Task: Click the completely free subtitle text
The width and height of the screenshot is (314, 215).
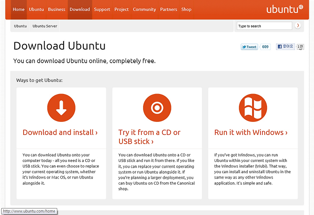Action: pyautogui.click(x=84, y=61)
